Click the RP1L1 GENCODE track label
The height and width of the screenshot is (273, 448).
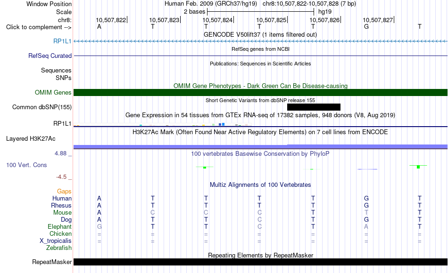tap(62, 41)
